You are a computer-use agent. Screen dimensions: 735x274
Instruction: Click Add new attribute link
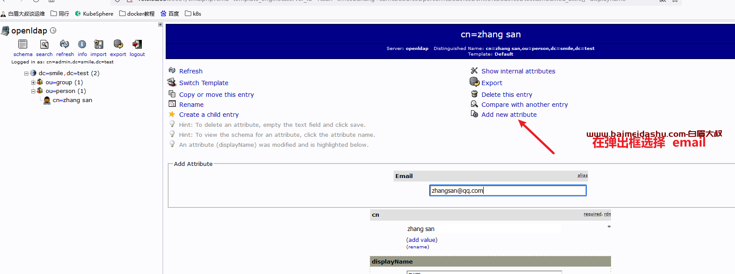[509, 115]
